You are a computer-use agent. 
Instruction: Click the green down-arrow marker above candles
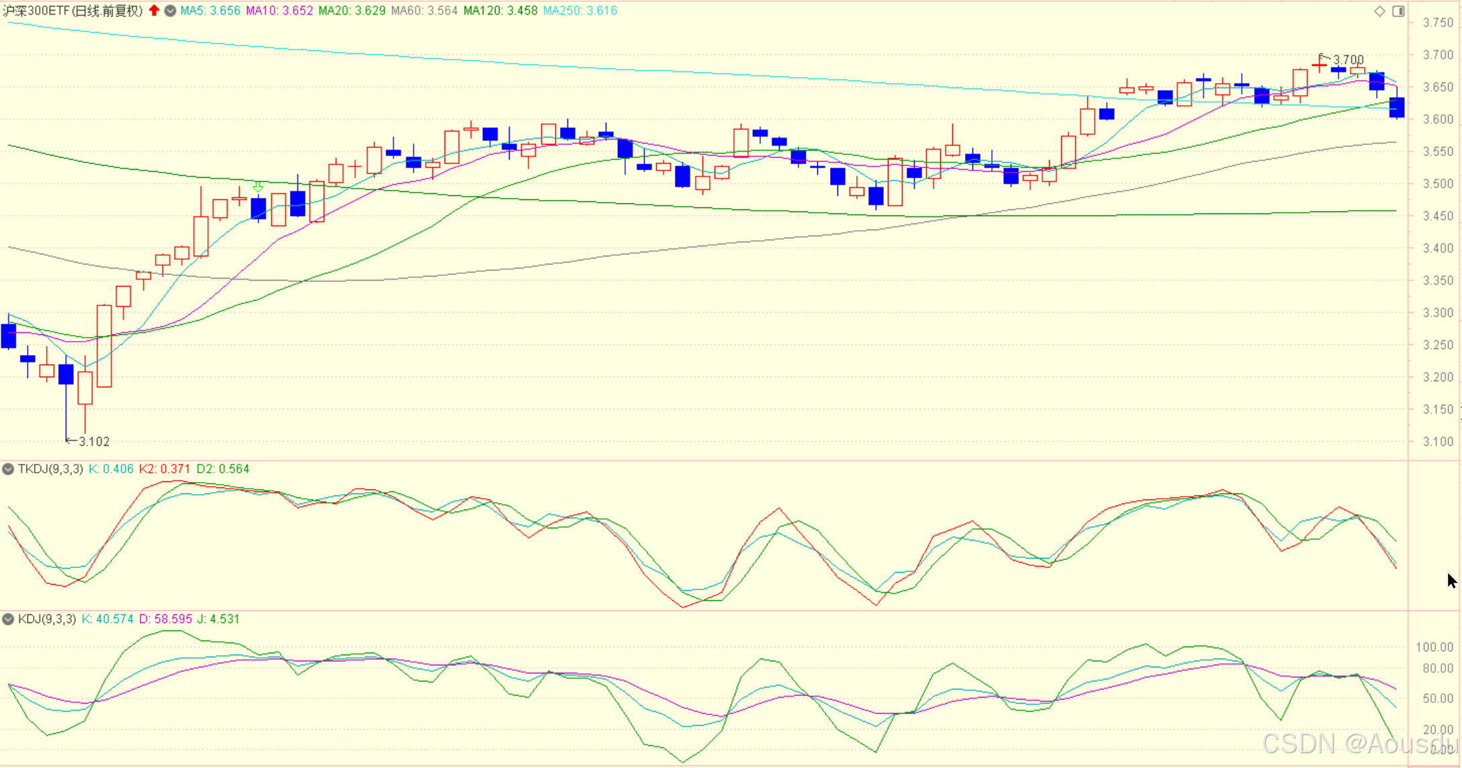tap(258, 187)
